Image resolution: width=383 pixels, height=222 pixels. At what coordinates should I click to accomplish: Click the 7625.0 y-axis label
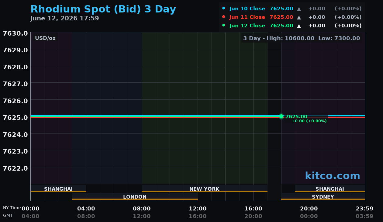coord(15,117)
